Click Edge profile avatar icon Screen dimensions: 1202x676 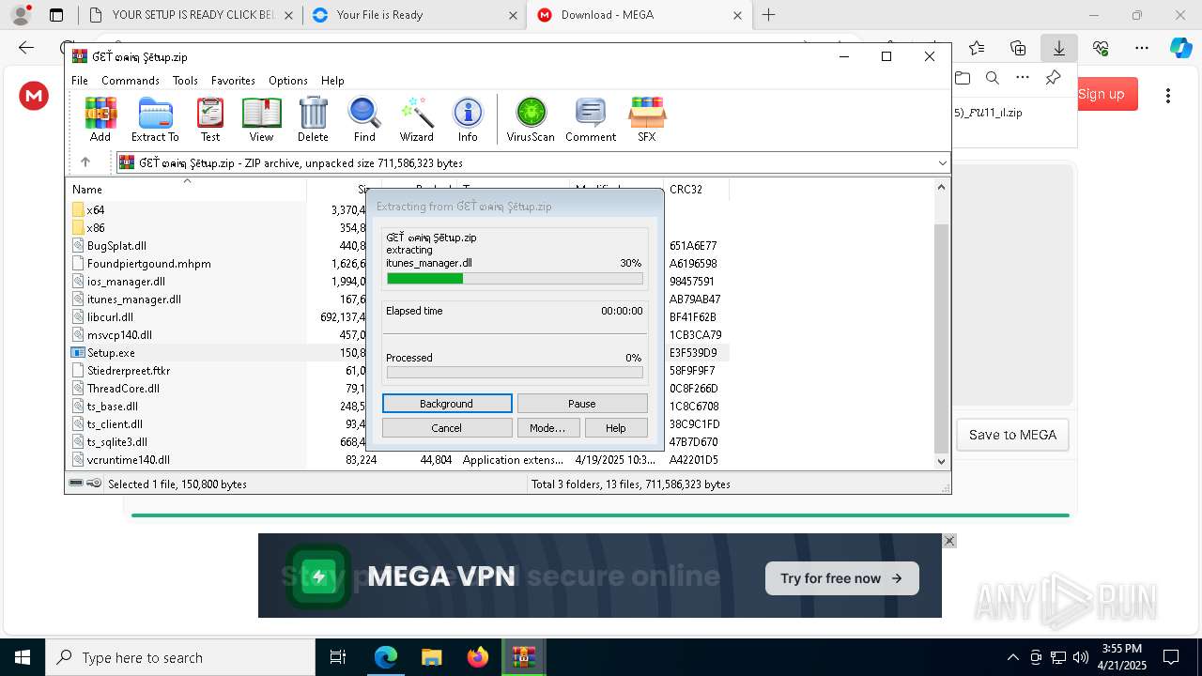click(x=21, y=15)
